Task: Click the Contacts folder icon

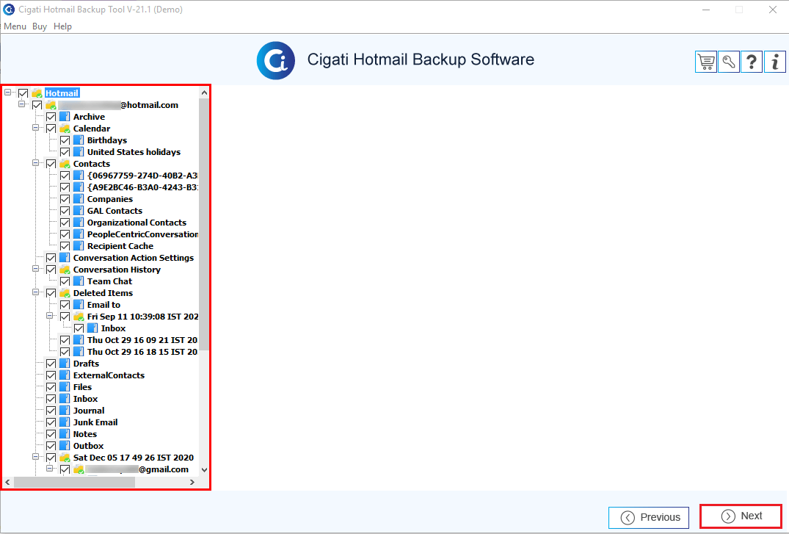Action: click(x=65, y=164)
